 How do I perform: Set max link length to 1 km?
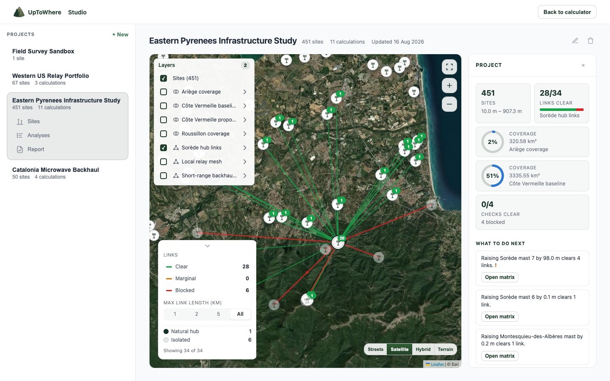[x=175, y=314]
